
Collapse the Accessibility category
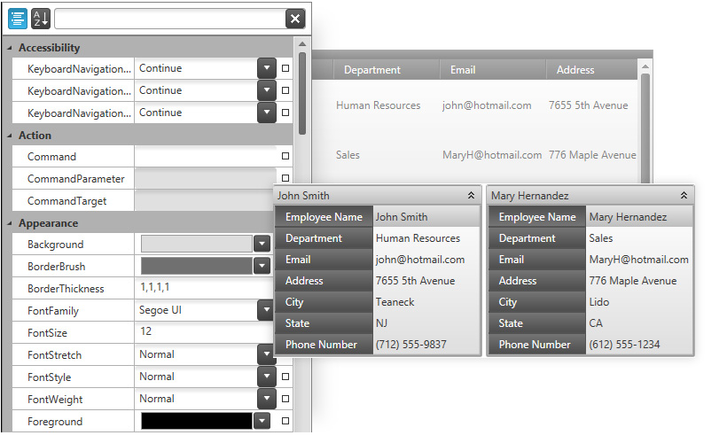point(10,48)
